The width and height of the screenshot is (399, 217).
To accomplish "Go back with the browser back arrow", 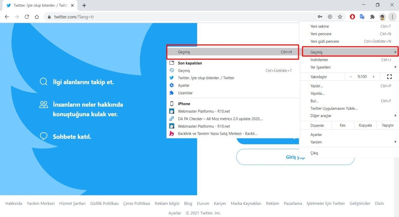I will point(7,17).
